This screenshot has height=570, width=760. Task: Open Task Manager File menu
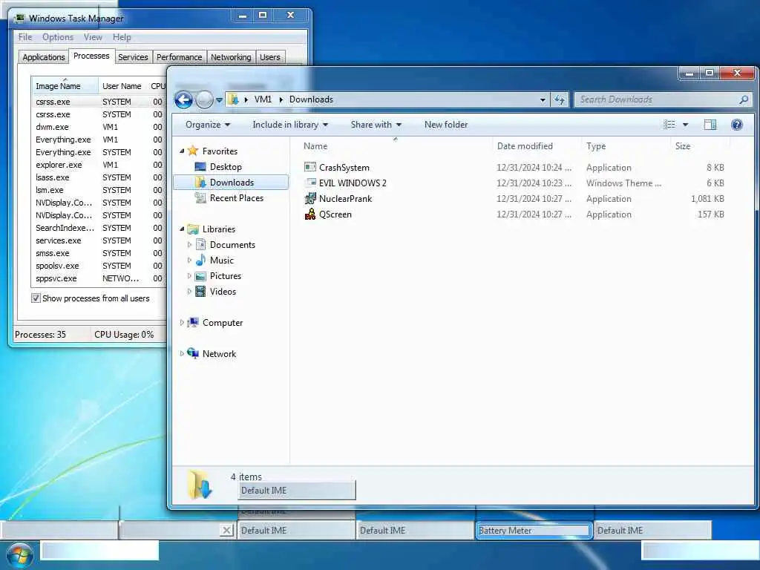pos(25,37)
